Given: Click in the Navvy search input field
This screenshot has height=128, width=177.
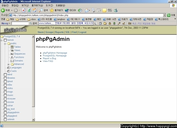Looking at the screenshot, I should (20, 23).
